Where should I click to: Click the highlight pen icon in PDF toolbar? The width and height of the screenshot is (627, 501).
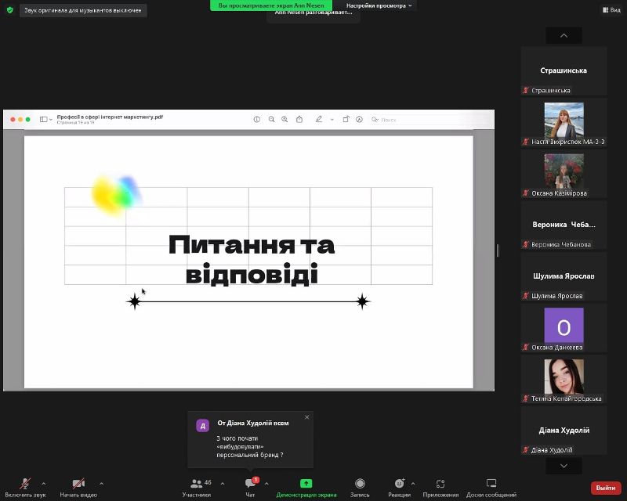click(319, 119)
